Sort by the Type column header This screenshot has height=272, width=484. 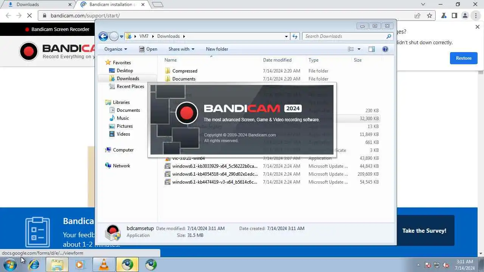click(313, 60)
